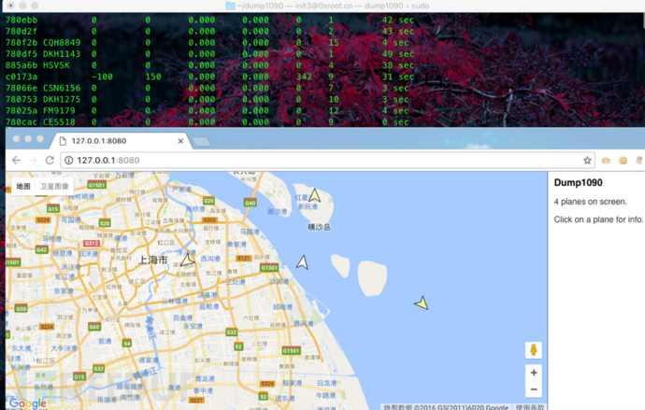Click the yellow plane over the sea
The width and height of the screenshot is (645, 410).
coord(422,303)
